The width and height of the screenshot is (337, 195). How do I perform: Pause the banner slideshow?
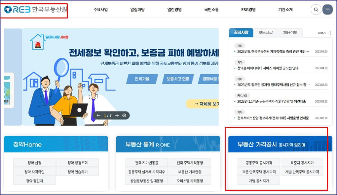click(x=124, y=115)
